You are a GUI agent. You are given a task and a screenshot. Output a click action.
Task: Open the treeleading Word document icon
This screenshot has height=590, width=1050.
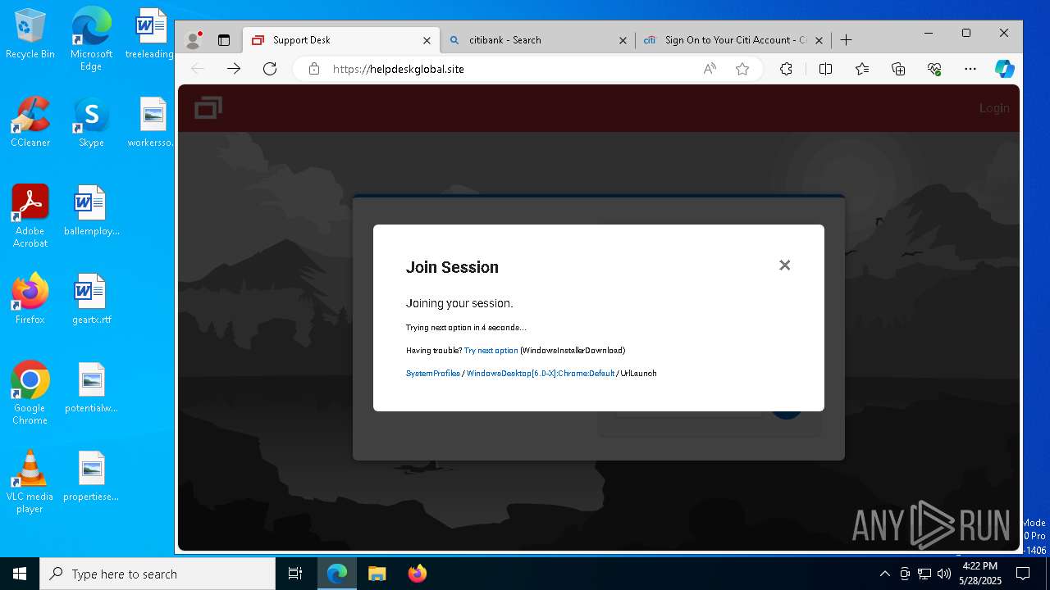150,34
